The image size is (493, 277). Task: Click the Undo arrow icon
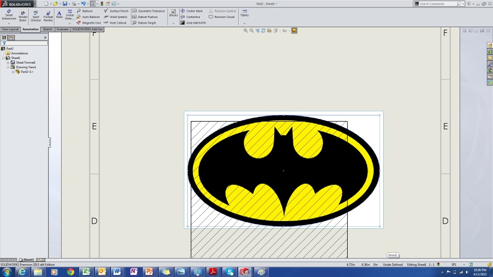[83, 4]
